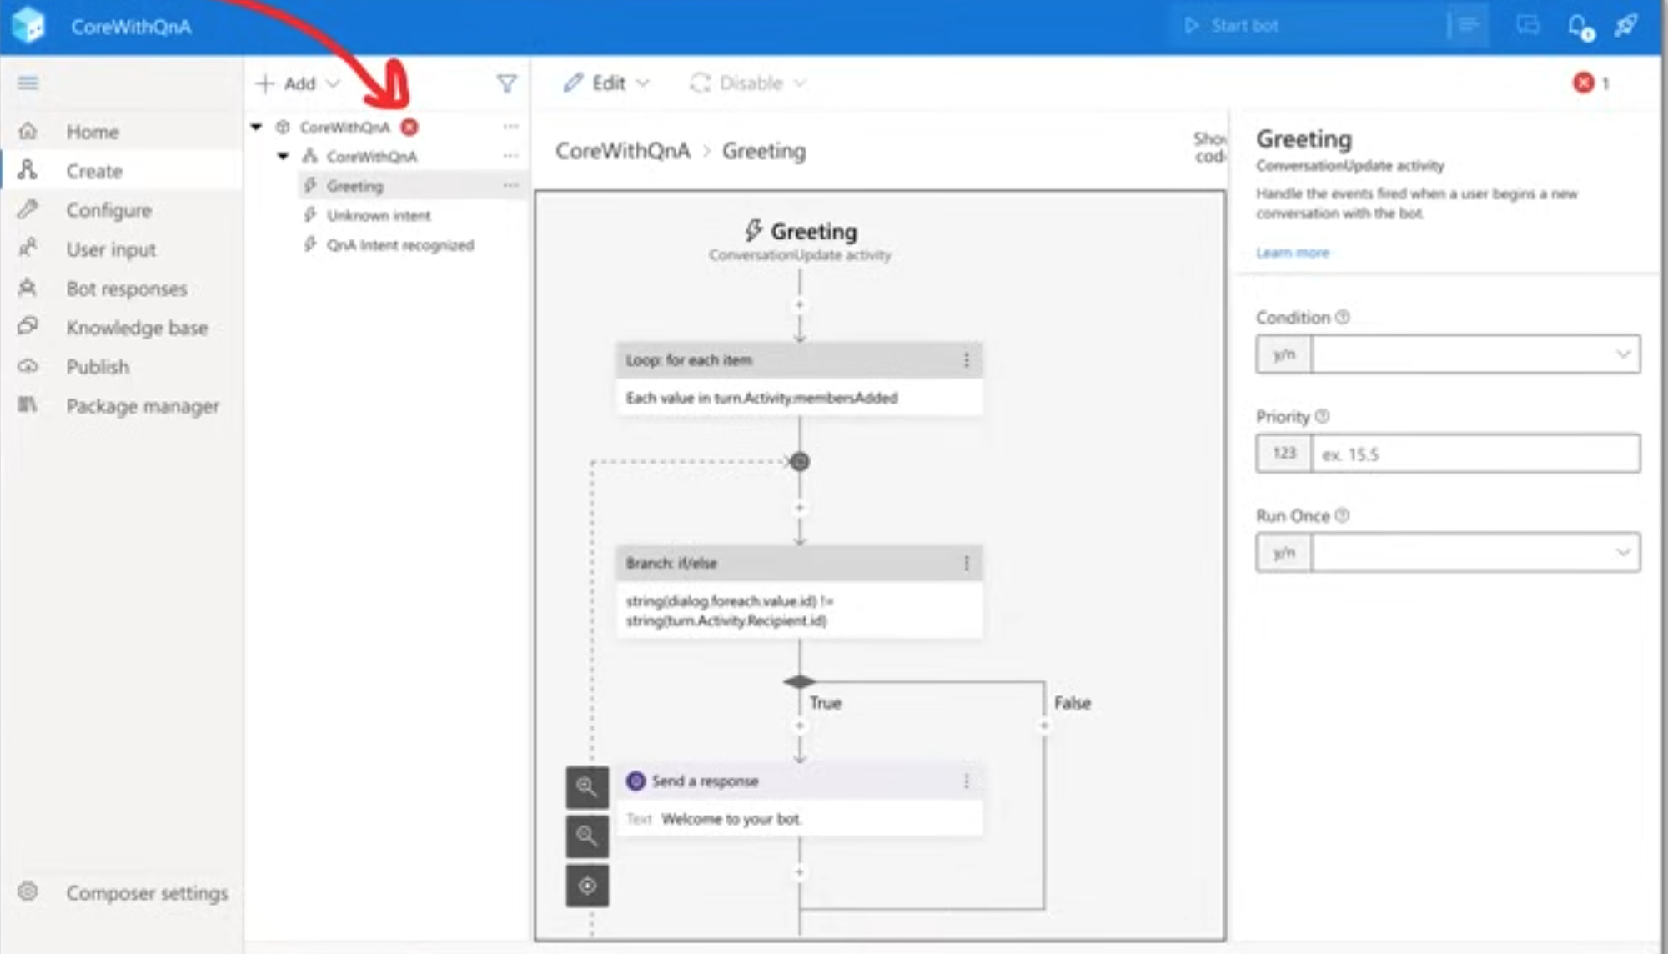Toggle the hamburger navigation menu
1668x954 pixels.
click(28, 83)
